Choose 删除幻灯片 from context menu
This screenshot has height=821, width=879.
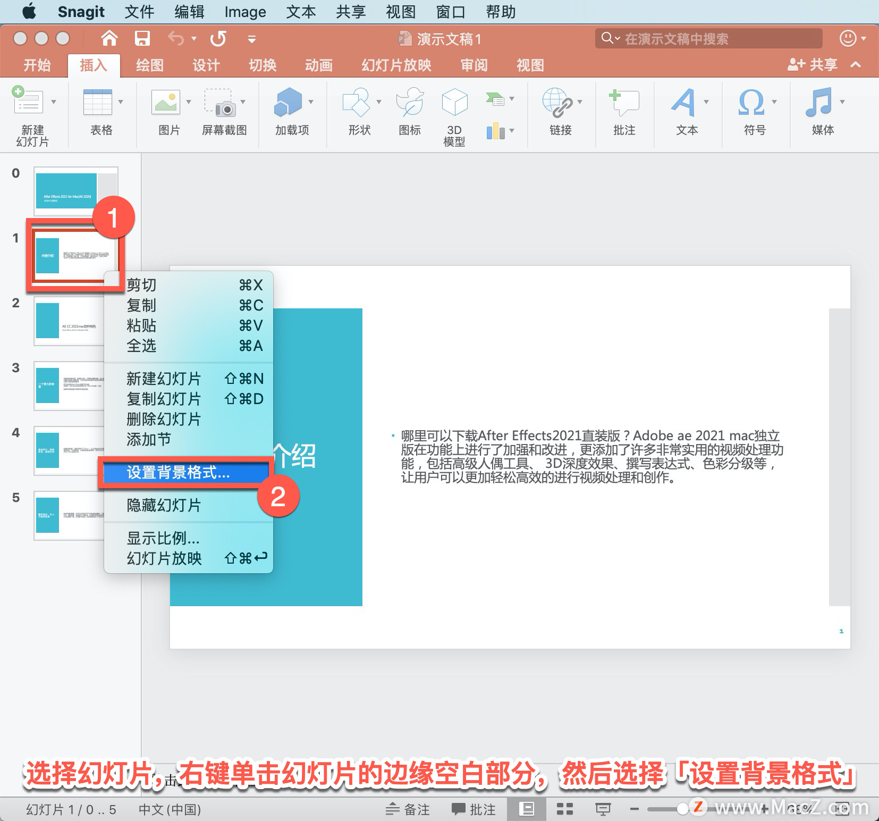click(189, 419)
